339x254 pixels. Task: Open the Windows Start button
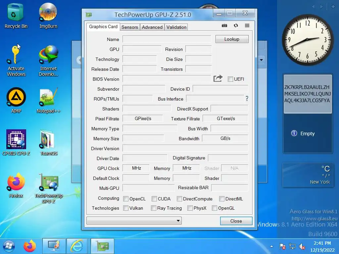pyautogui.click(x=9, y=246)
